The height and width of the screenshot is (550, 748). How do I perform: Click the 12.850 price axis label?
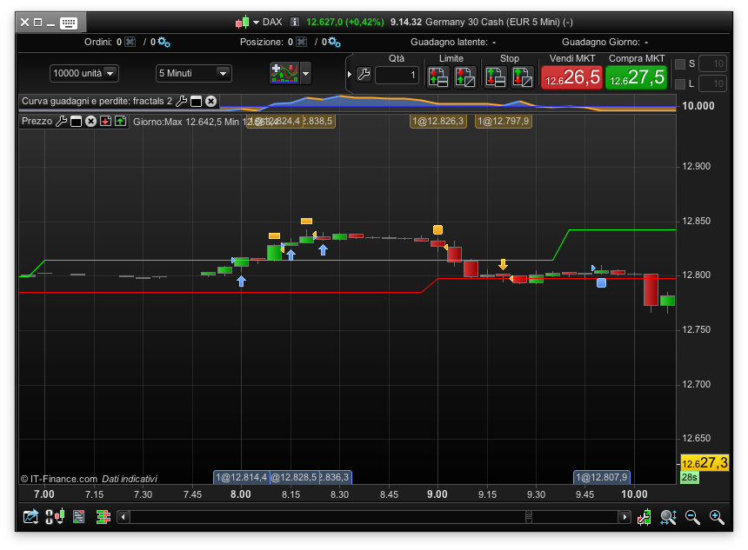coord(696,221)
